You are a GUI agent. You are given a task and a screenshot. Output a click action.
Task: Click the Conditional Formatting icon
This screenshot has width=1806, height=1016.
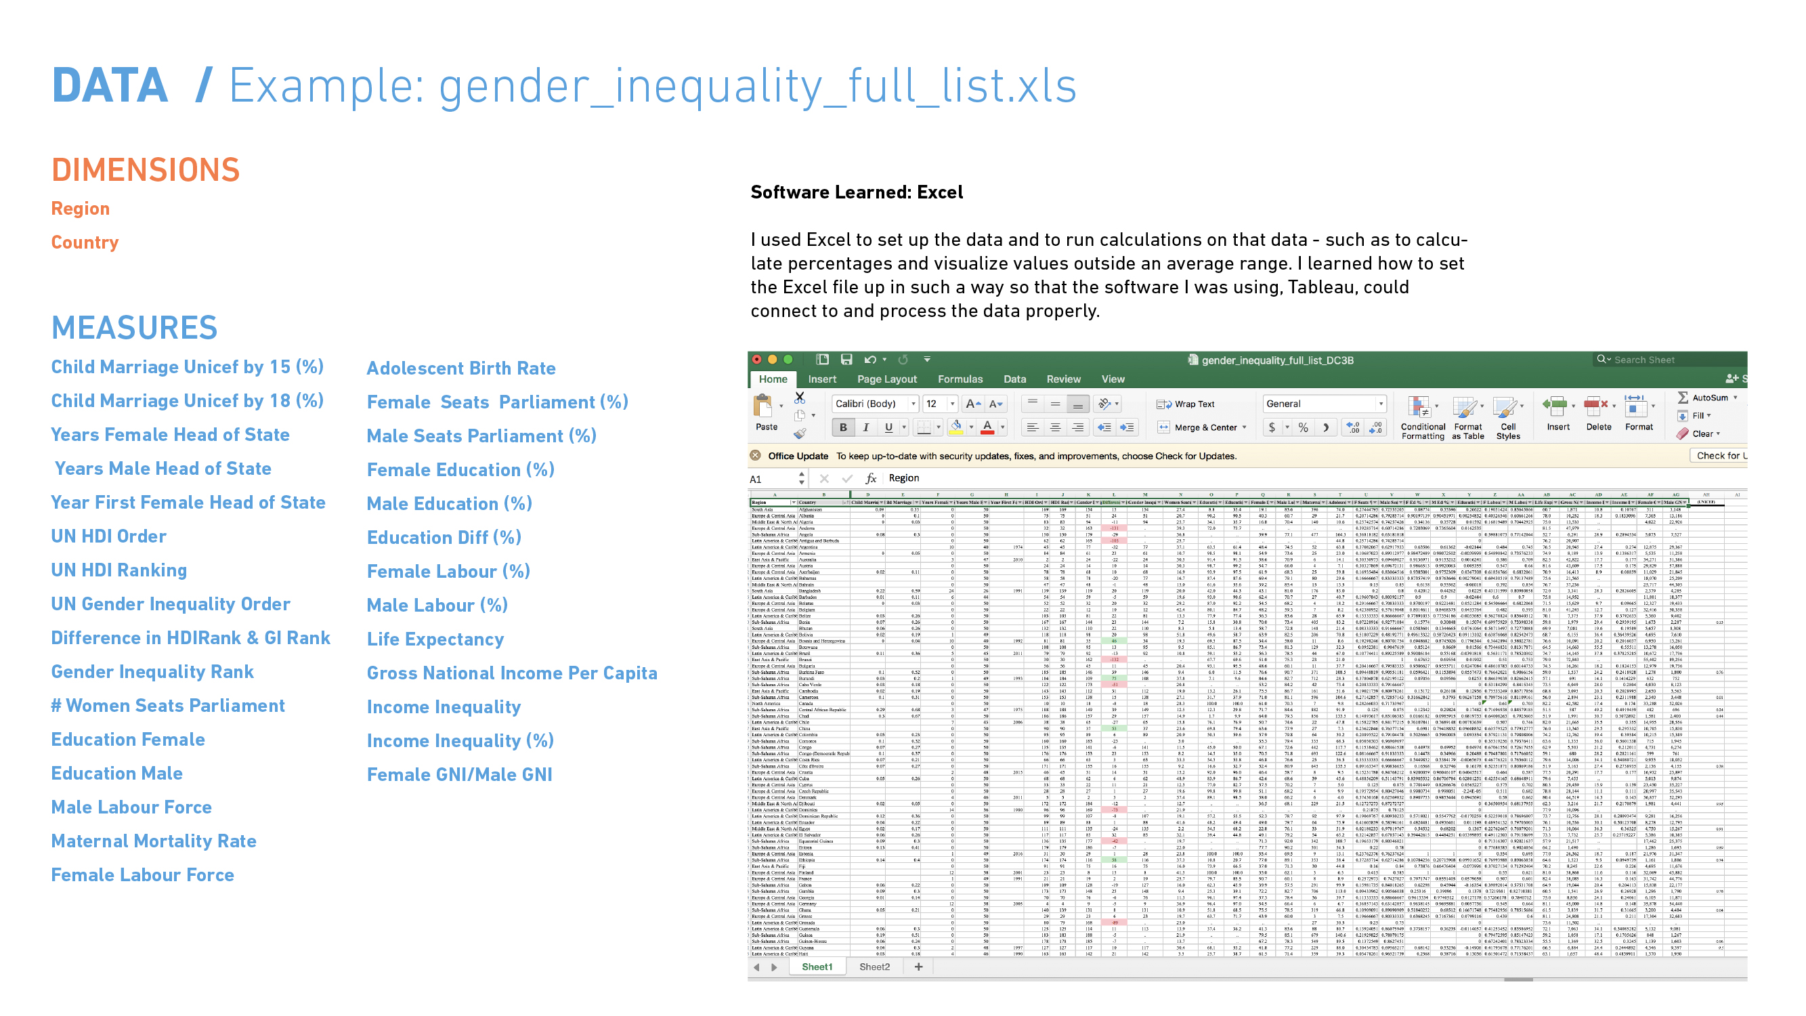[x=1419, y=406]
